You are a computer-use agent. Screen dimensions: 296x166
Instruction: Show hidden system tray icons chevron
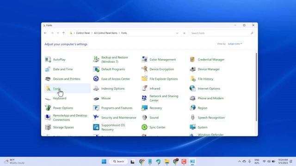240,161
